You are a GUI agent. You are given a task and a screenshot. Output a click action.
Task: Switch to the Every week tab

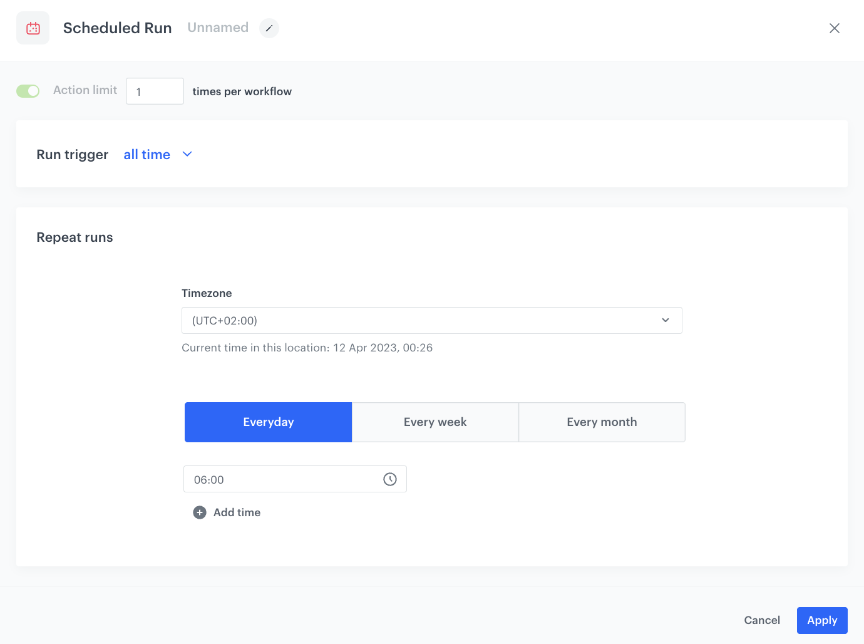coord(435,422)
